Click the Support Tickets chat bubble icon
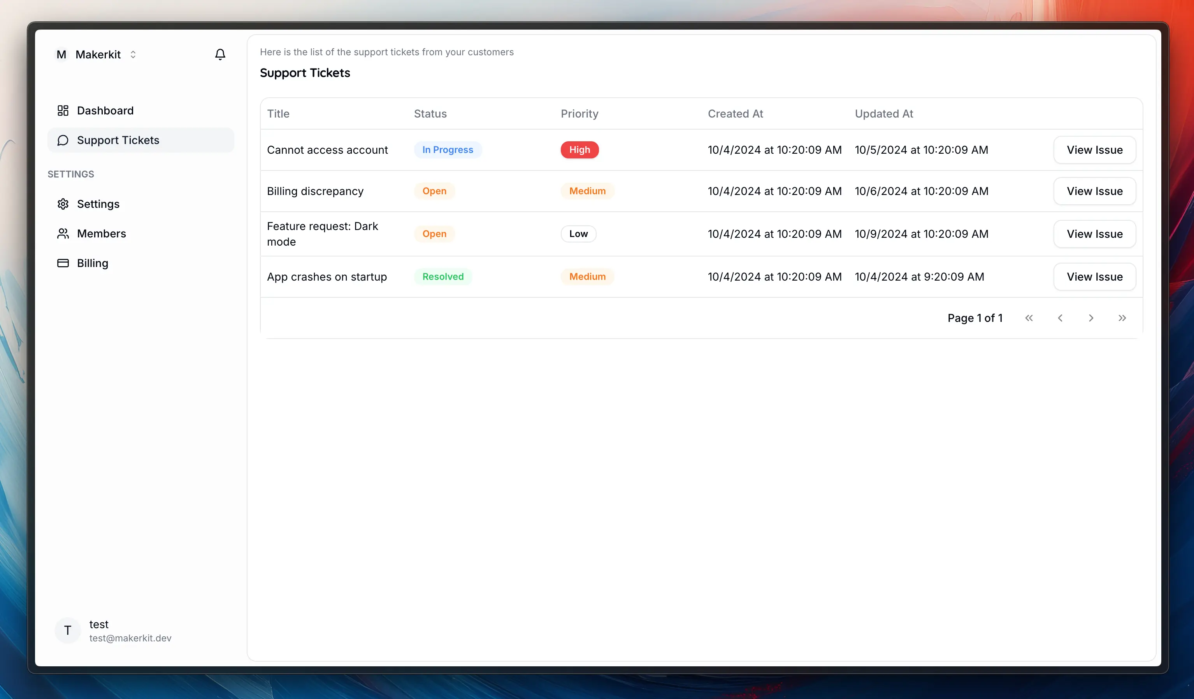1194x699 pixels. coord(63,140)
